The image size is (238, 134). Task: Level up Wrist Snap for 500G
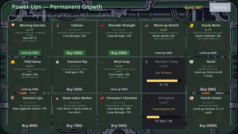pyautogui.click(x=119, y=89)
